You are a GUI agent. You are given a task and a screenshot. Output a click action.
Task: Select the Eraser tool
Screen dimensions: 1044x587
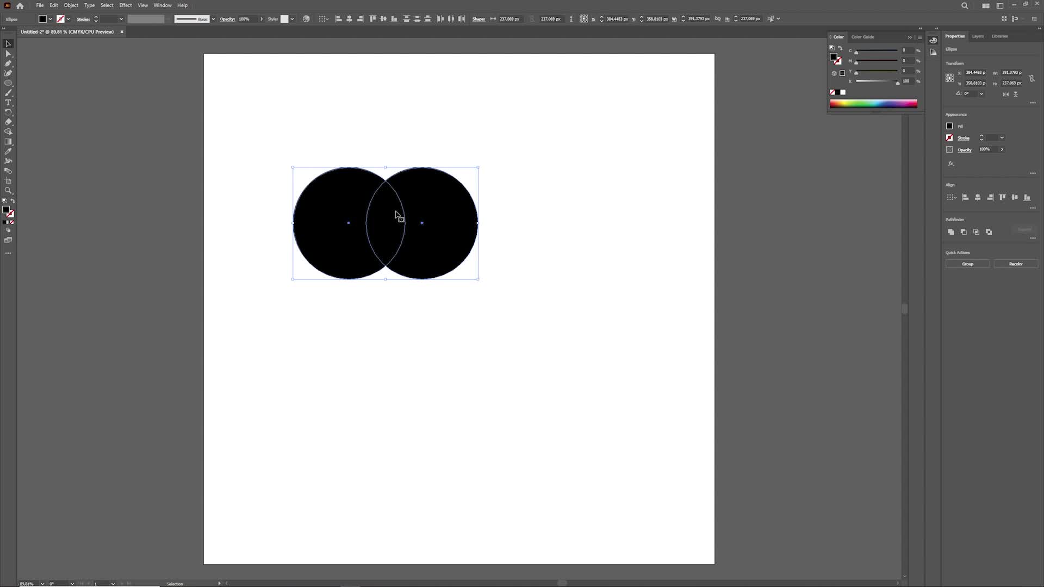click(x=8, y=122)
